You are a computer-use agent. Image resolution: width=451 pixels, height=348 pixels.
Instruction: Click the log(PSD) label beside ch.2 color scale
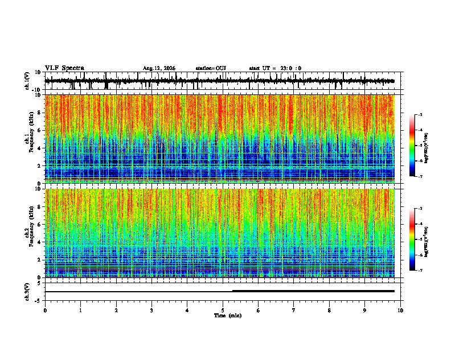pos(427,242)
